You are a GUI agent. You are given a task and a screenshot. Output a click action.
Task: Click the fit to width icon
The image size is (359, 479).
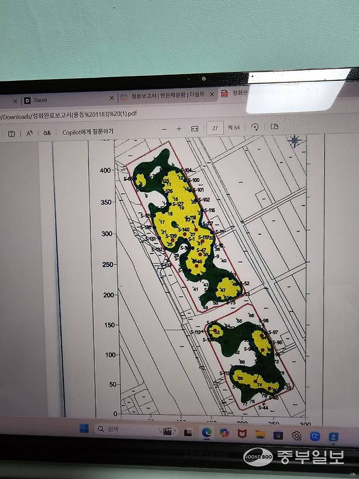pyautogui.click(x=194, y=128)
